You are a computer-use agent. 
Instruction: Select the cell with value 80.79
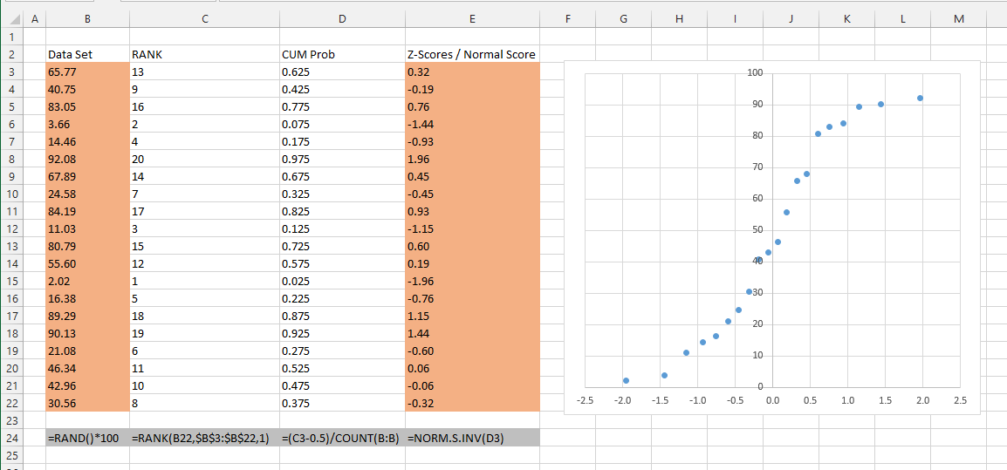[x=87, y=246]
